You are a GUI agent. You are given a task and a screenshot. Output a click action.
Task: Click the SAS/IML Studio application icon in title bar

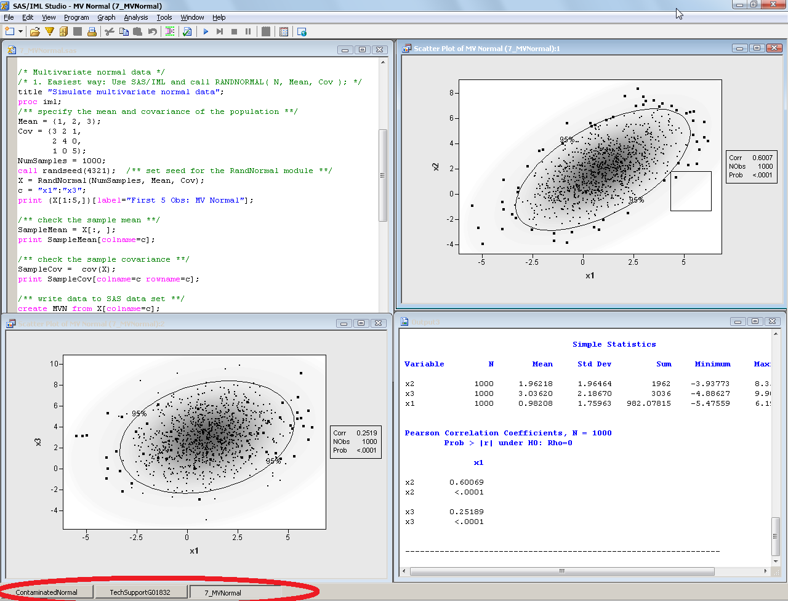point(6,6)
